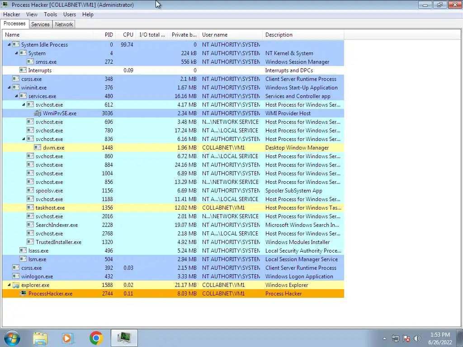Click the '99.74' CPU value
The height and width of the screenshot is (347, 463).
127,45
